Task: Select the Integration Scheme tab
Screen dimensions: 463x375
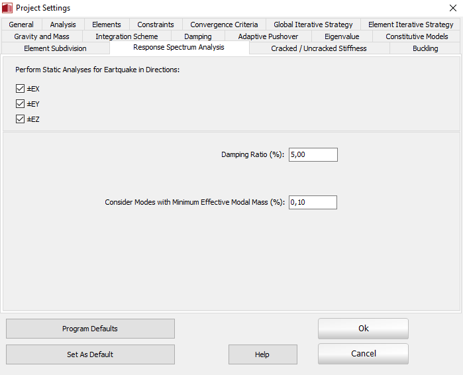Action: point(127,36)
